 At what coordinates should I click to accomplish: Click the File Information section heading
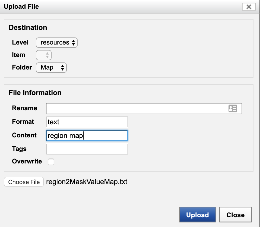tap(35, 93)
